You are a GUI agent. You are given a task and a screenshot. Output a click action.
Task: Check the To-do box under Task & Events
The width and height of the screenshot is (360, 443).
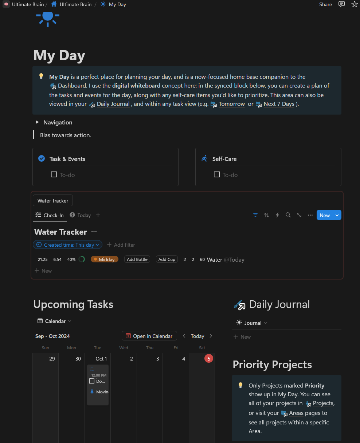click(x=54, y=175)
